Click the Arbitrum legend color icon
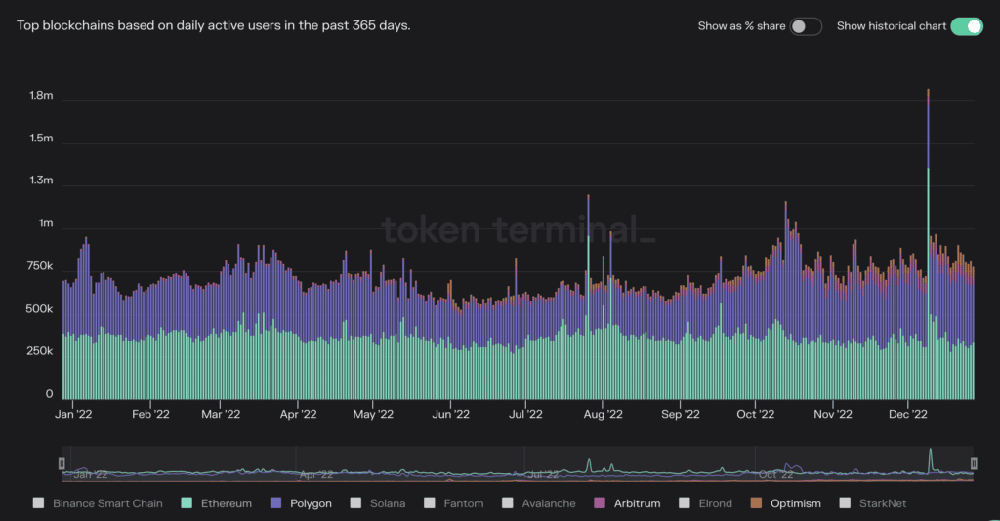The width and height of the screenshot is (1000, 521). [600, 503]
